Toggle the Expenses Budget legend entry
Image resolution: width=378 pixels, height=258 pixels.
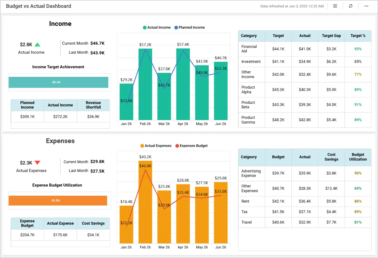(x=192, y=146)
